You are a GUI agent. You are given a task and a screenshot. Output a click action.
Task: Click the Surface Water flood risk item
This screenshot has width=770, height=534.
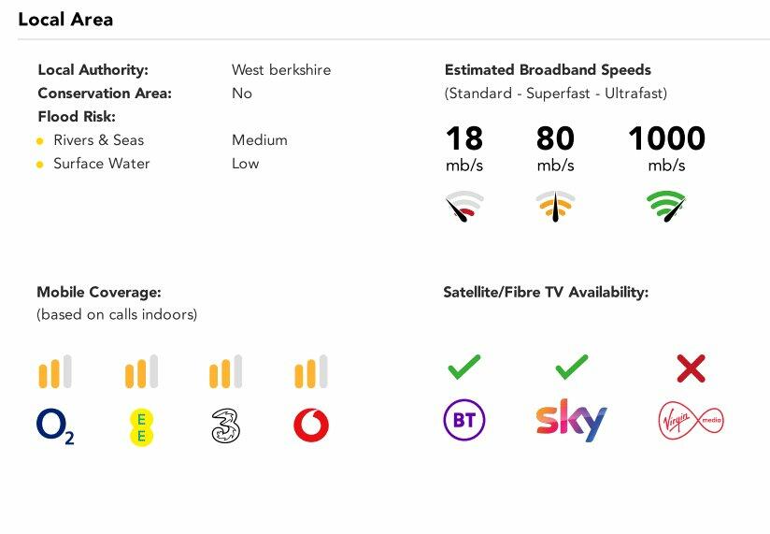pos(101,164)
